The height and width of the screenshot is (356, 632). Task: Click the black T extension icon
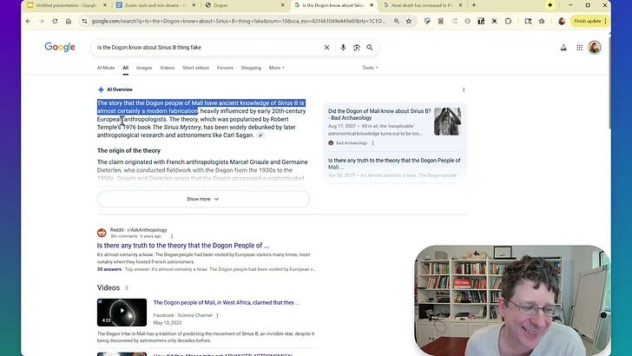pos(481,21)
